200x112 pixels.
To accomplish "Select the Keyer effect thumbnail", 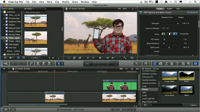I will click(x=186, y=76).
